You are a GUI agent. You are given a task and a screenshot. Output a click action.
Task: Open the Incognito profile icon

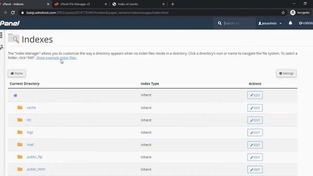[x=292, y=13]
